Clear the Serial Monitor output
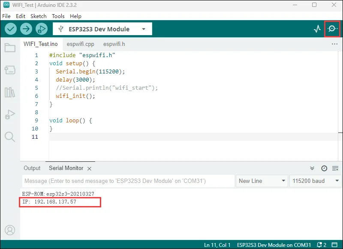Screen dimensions: 343x249 (x=335, y=168)
